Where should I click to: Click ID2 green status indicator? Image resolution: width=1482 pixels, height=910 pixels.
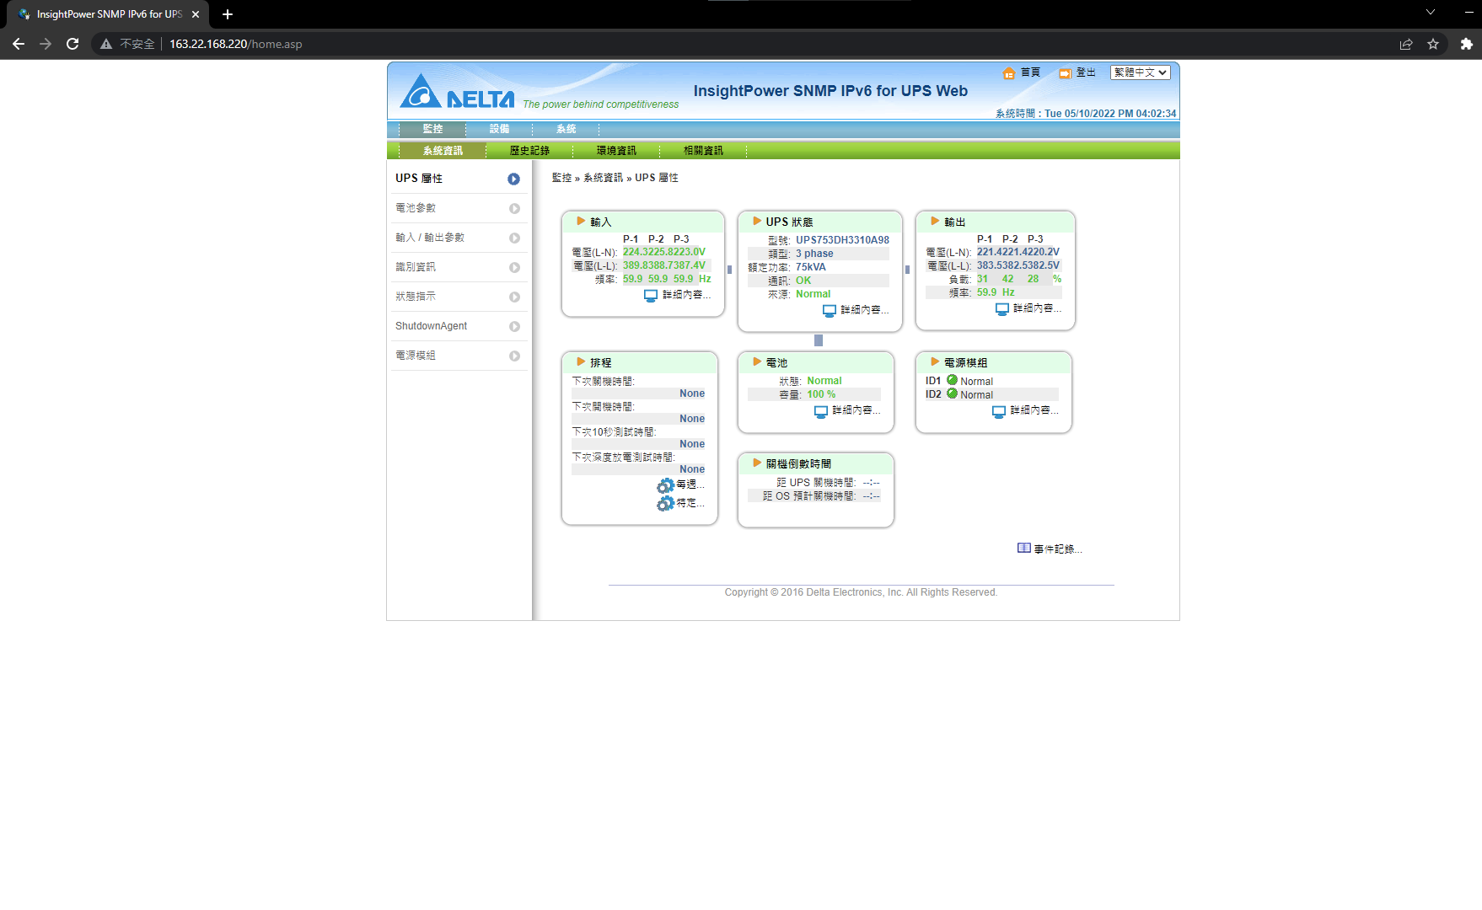coord(952,393)
